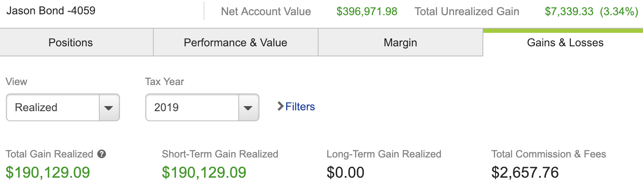Click the Total Unrealized Gain amount $7,339.33
This screenshot has height=192, width=643.
click(x=569, y=11)
